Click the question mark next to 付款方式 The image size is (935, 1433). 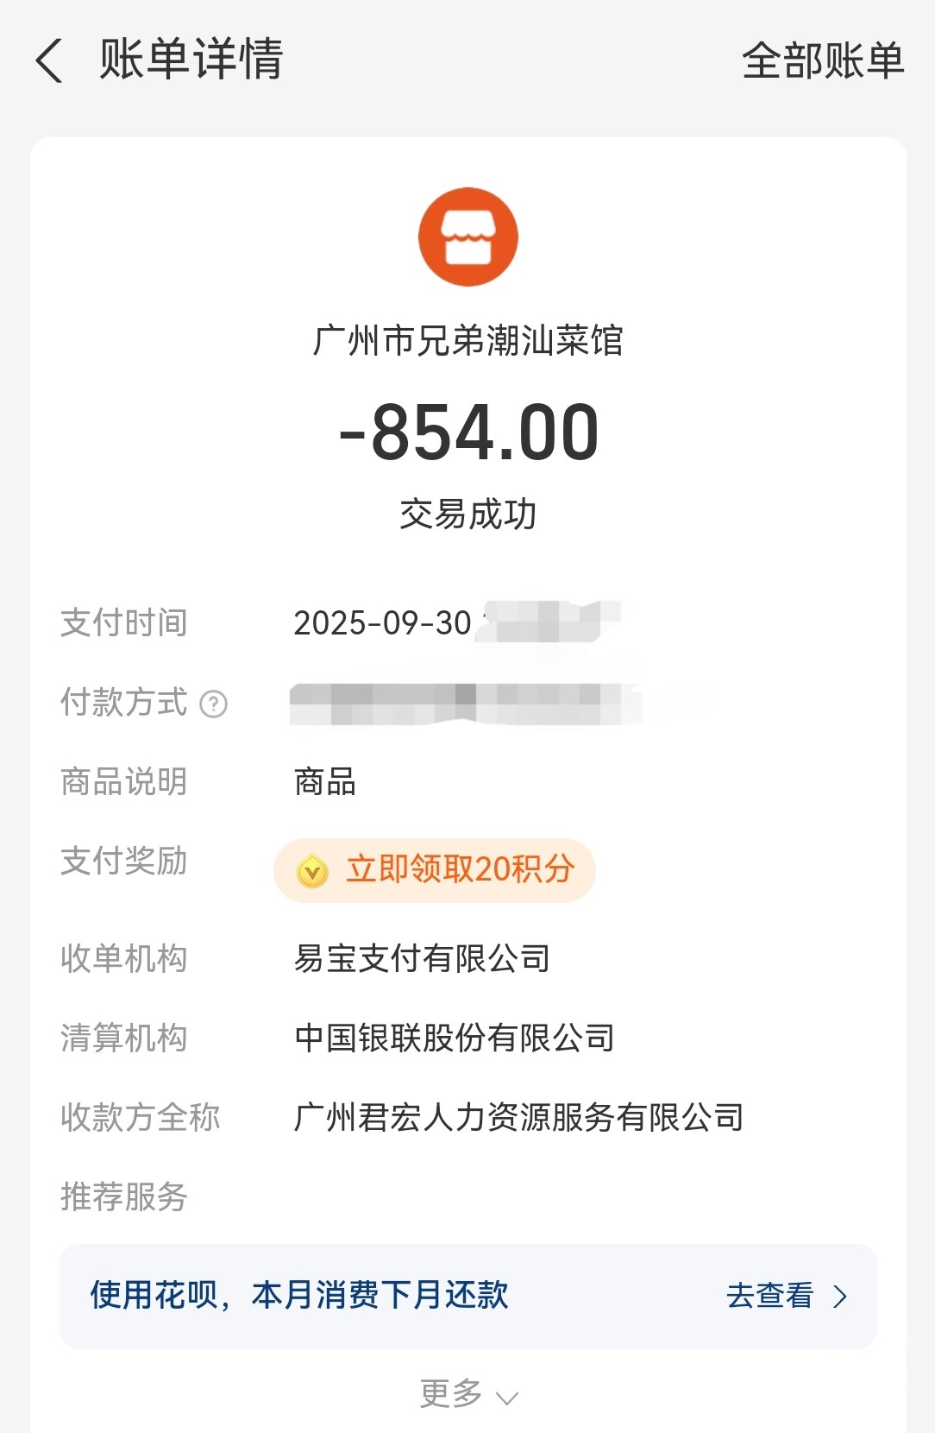(213, 704)
